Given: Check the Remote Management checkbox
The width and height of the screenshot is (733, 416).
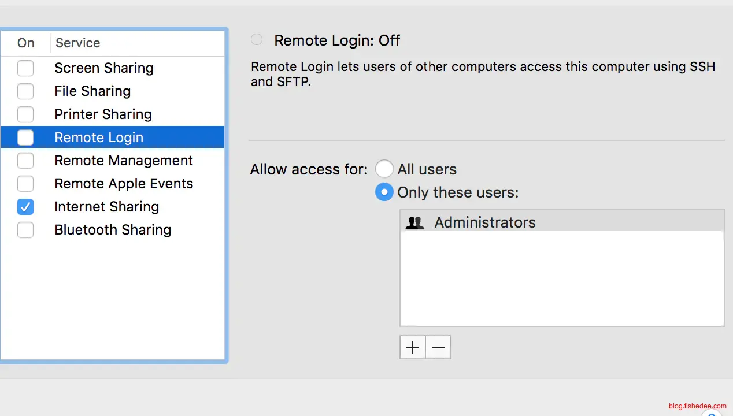Looking at the screenshot, I should (25, 161).
